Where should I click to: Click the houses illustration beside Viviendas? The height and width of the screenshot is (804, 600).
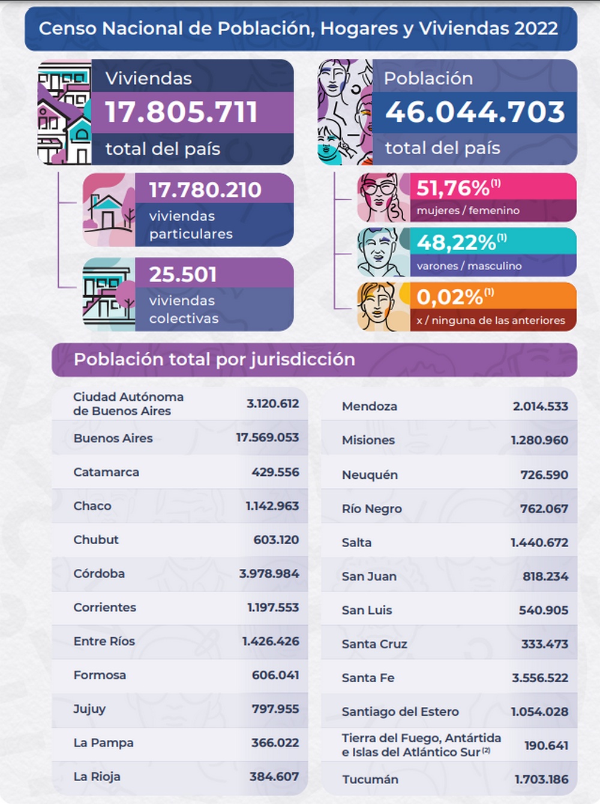[65, 112]
